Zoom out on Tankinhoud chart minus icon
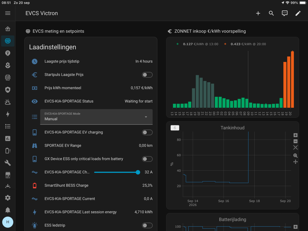The height and width of the screenshot is (231, 308). click(x=295, y=141)
